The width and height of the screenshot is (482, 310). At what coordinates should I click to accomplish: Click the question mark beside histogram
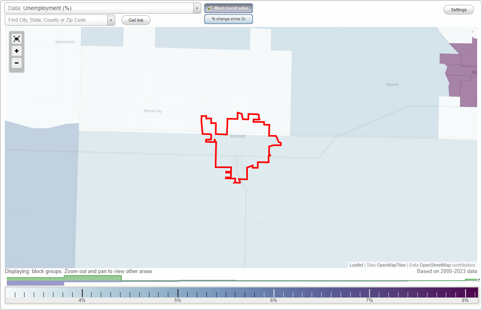point(479,280)
